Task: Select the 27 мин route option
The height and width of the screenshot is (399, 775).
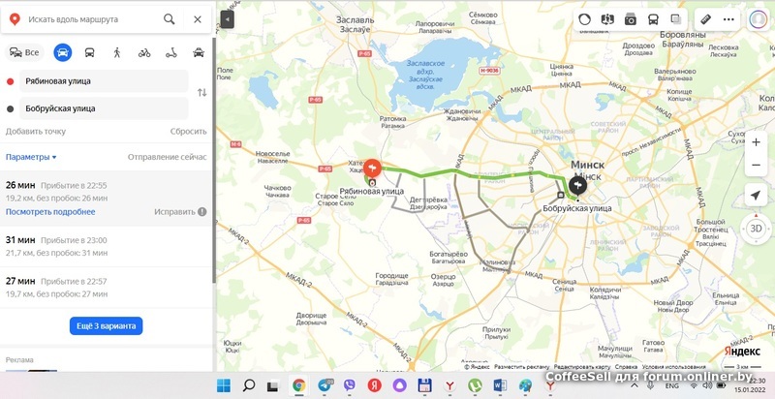Action: [x=105, y=287]
